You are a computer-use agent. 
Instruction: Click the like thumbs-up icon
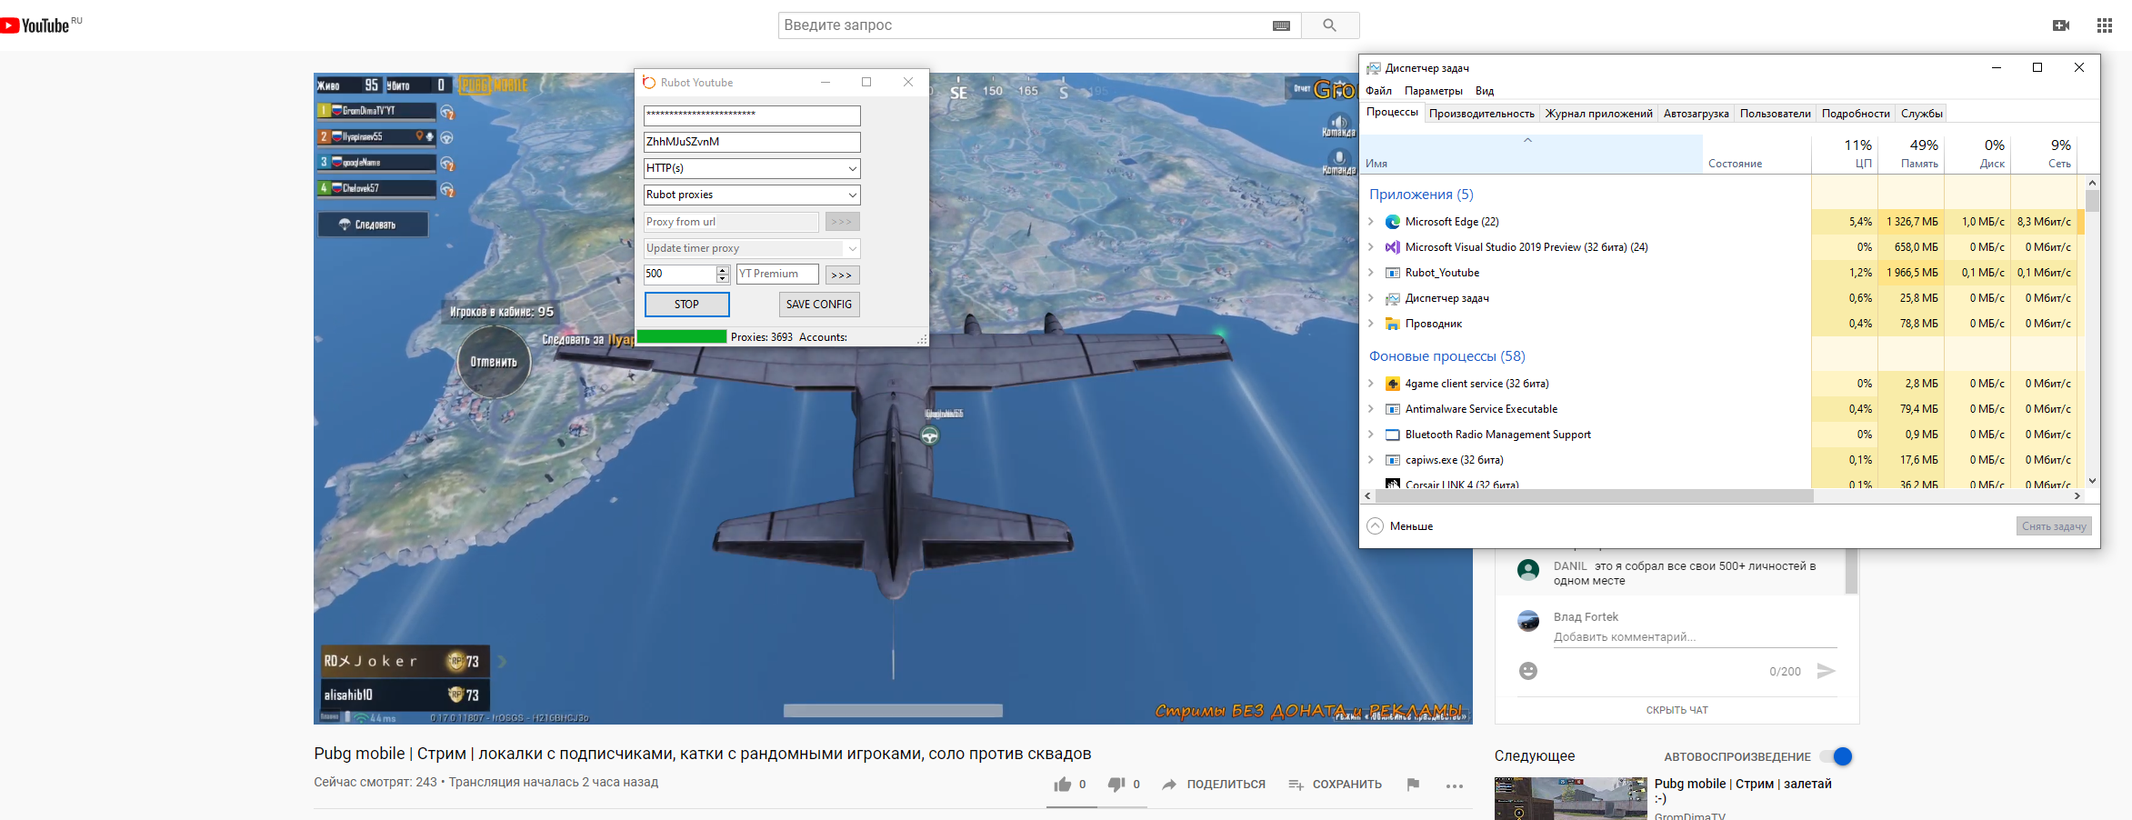[1062, 785]
